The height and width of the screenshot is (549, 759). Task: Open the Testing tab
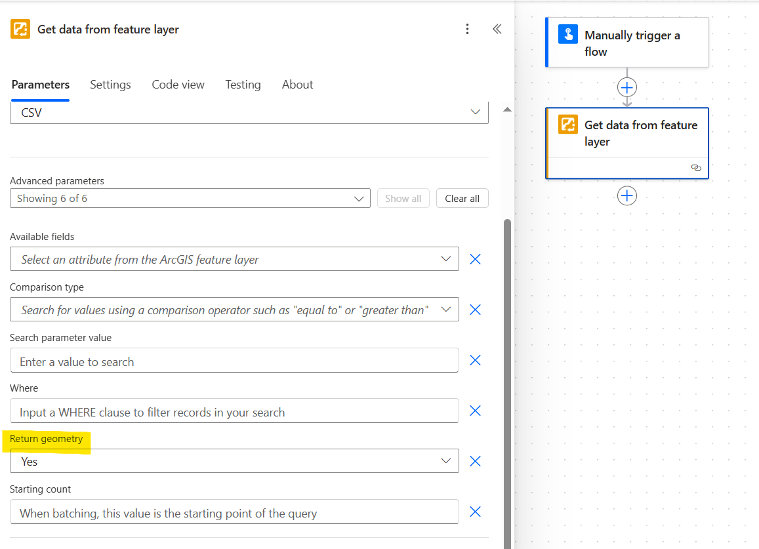pyautogui.click(x=243, y=84)
